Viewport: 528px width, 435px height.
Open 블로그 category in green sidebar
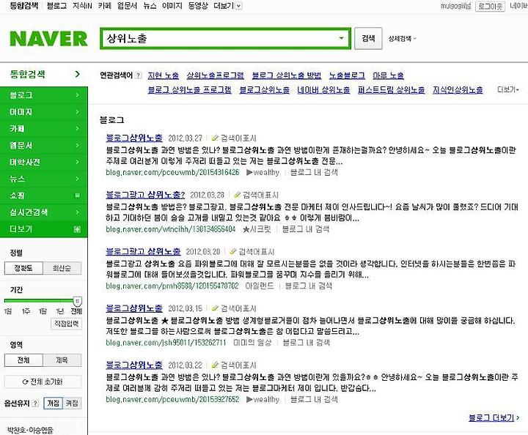coord(44,95)
